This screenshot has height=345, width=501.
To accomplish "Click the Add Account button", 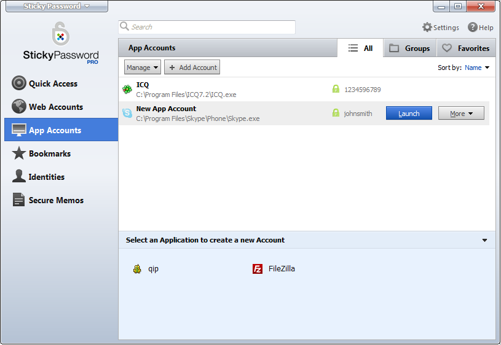I will (192, 68).
